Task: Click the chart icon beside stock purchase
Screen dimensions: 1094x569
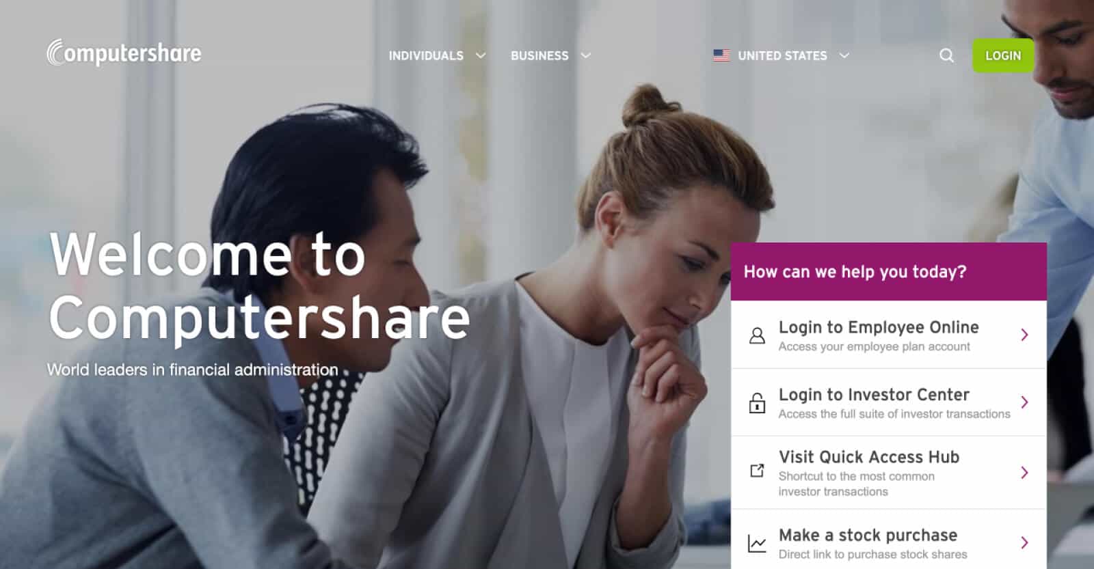Action: coord(757,544)
